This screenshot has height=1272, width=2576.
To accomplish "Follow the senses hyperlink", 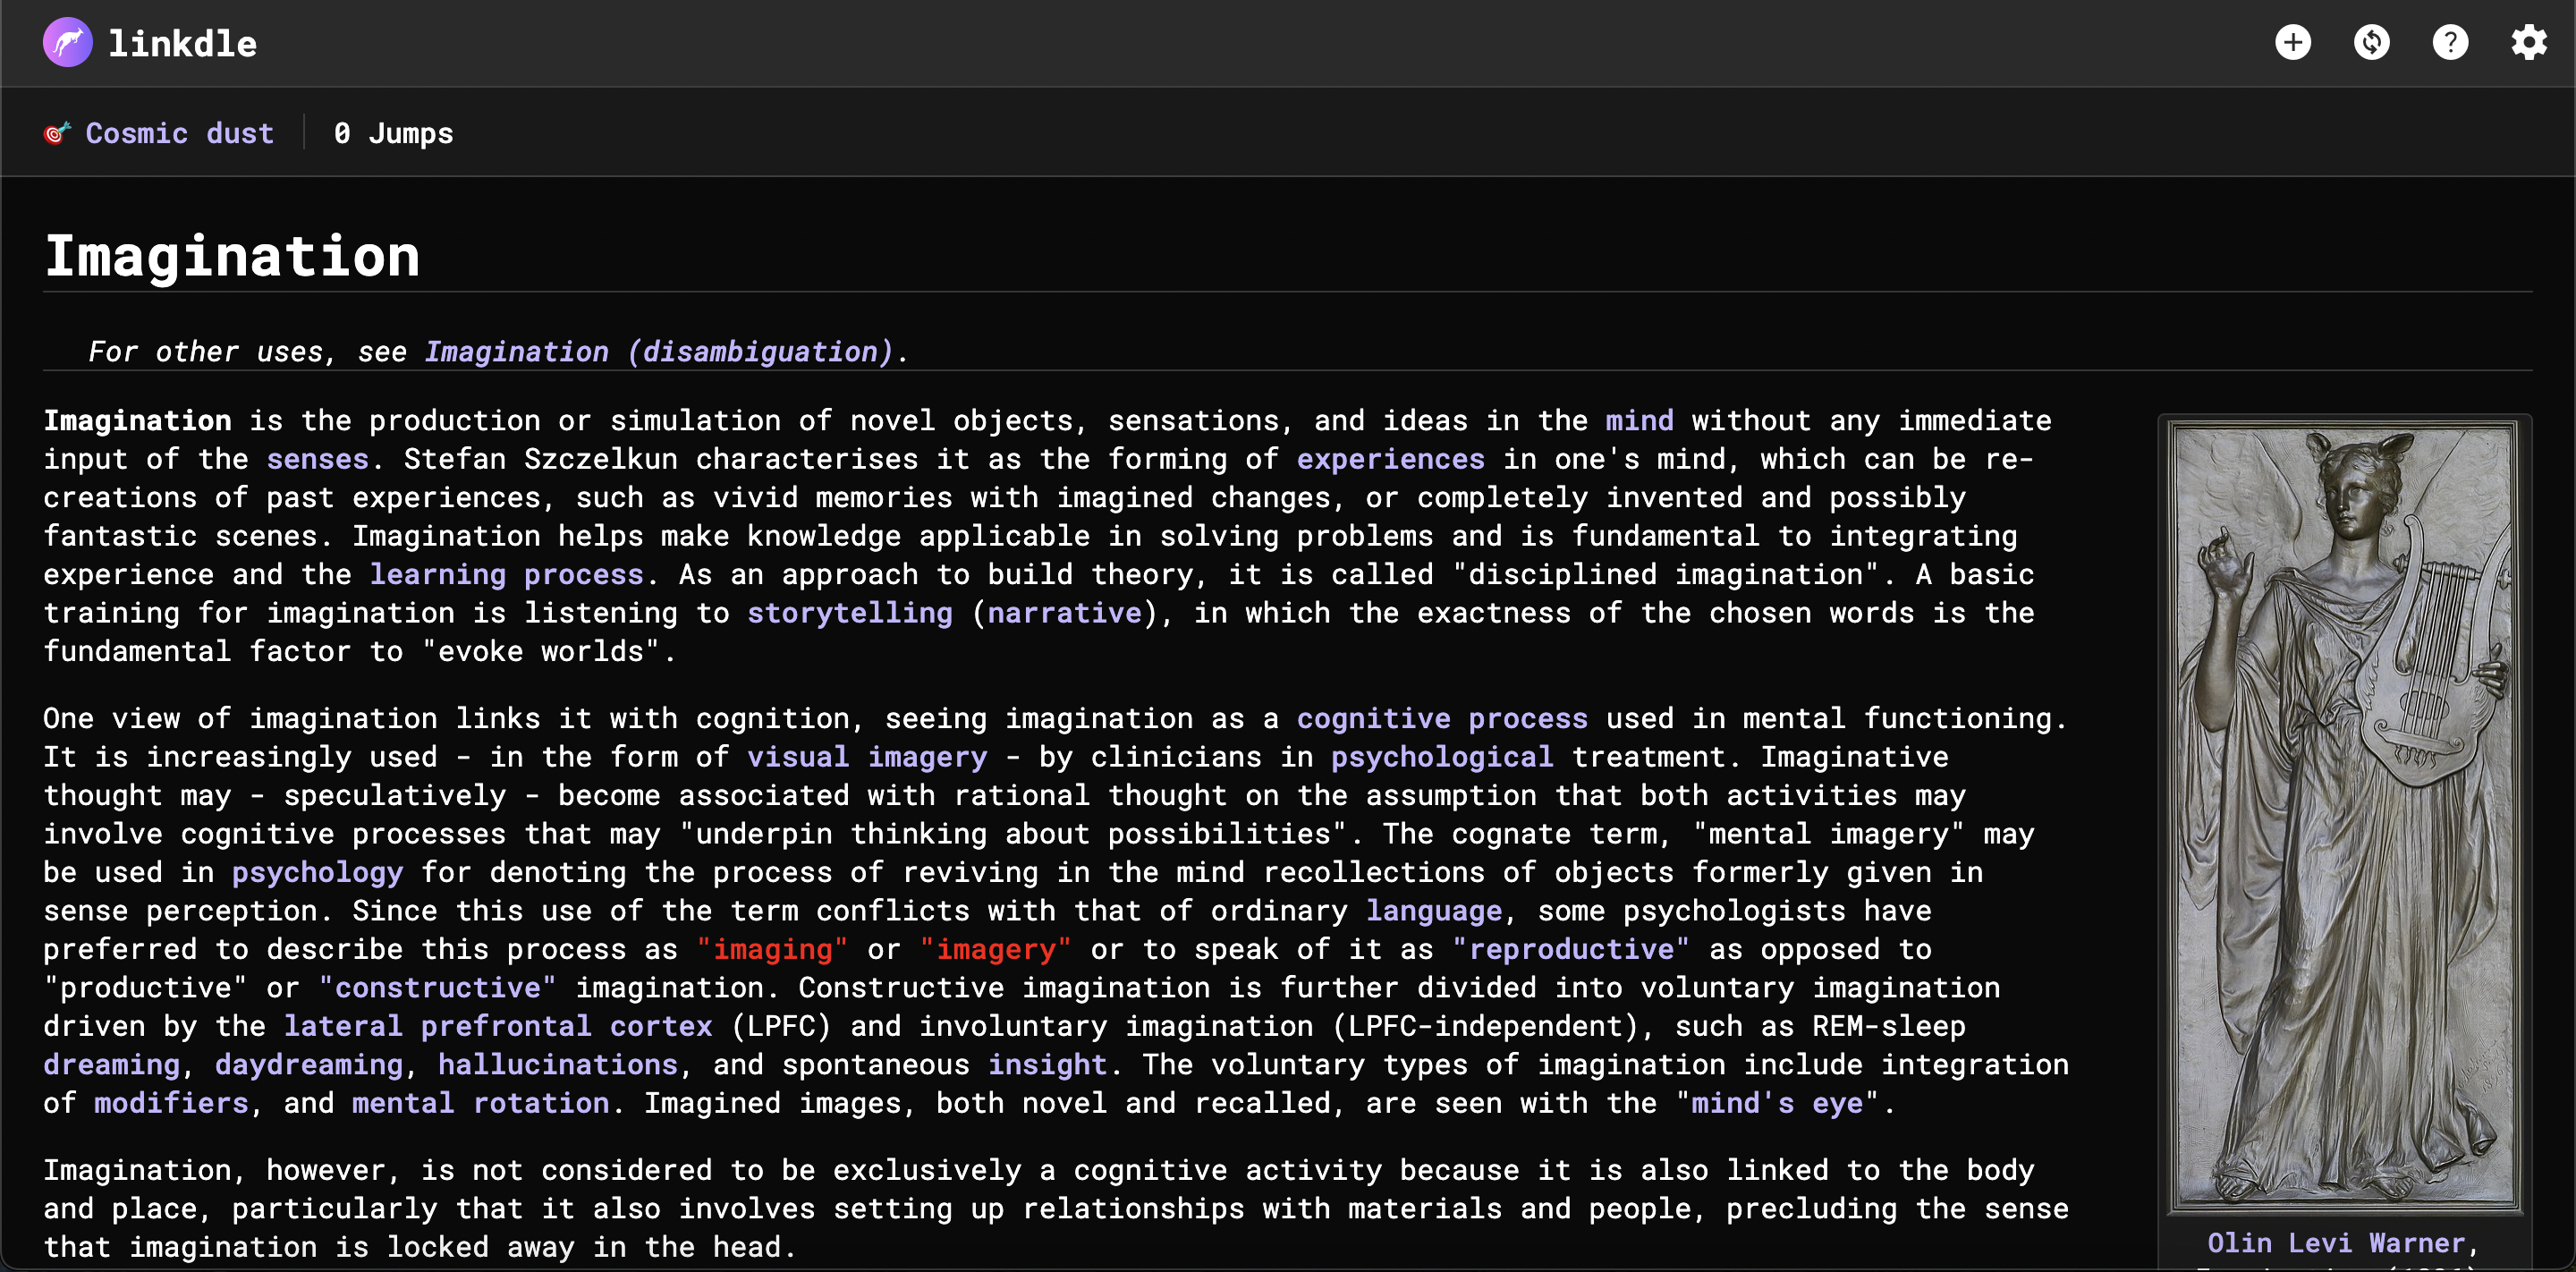I will [317, 459].
